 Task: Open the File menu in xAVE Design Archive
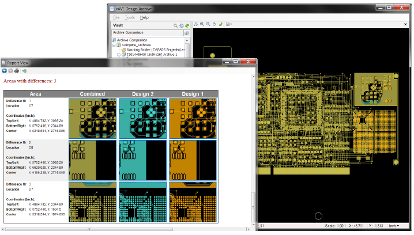[x=116, y=17]
